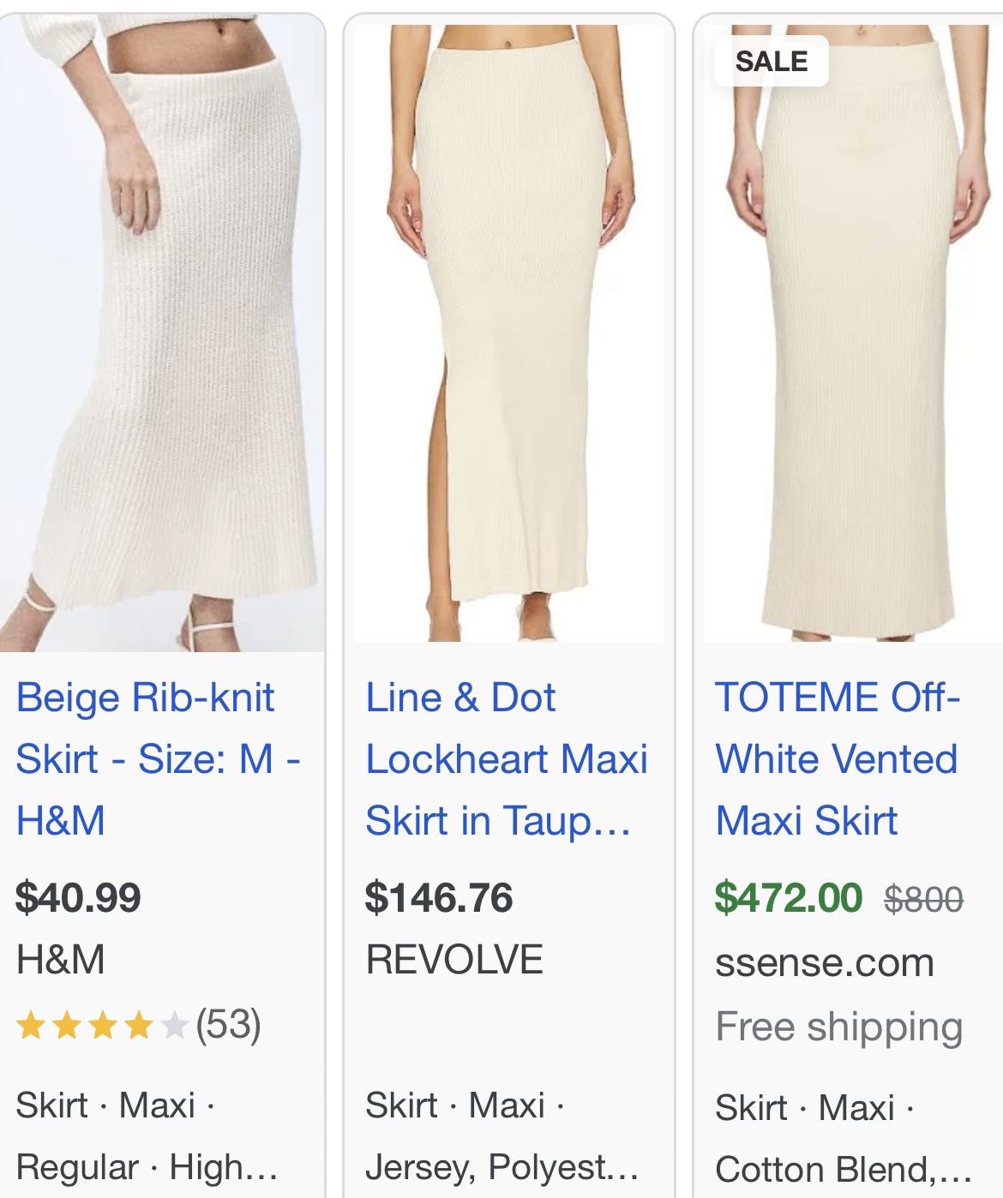Click the Free shipping label
The width and height of the screenshot is (1003, 1198).
[839, 1027]
